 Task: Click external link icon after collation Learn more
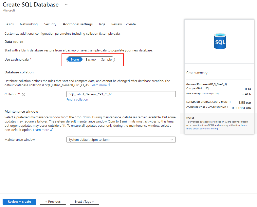(109, 85)
